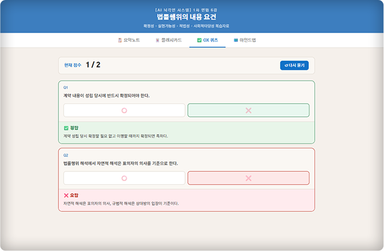Open the 요약노트 tab

pos(129,40)
